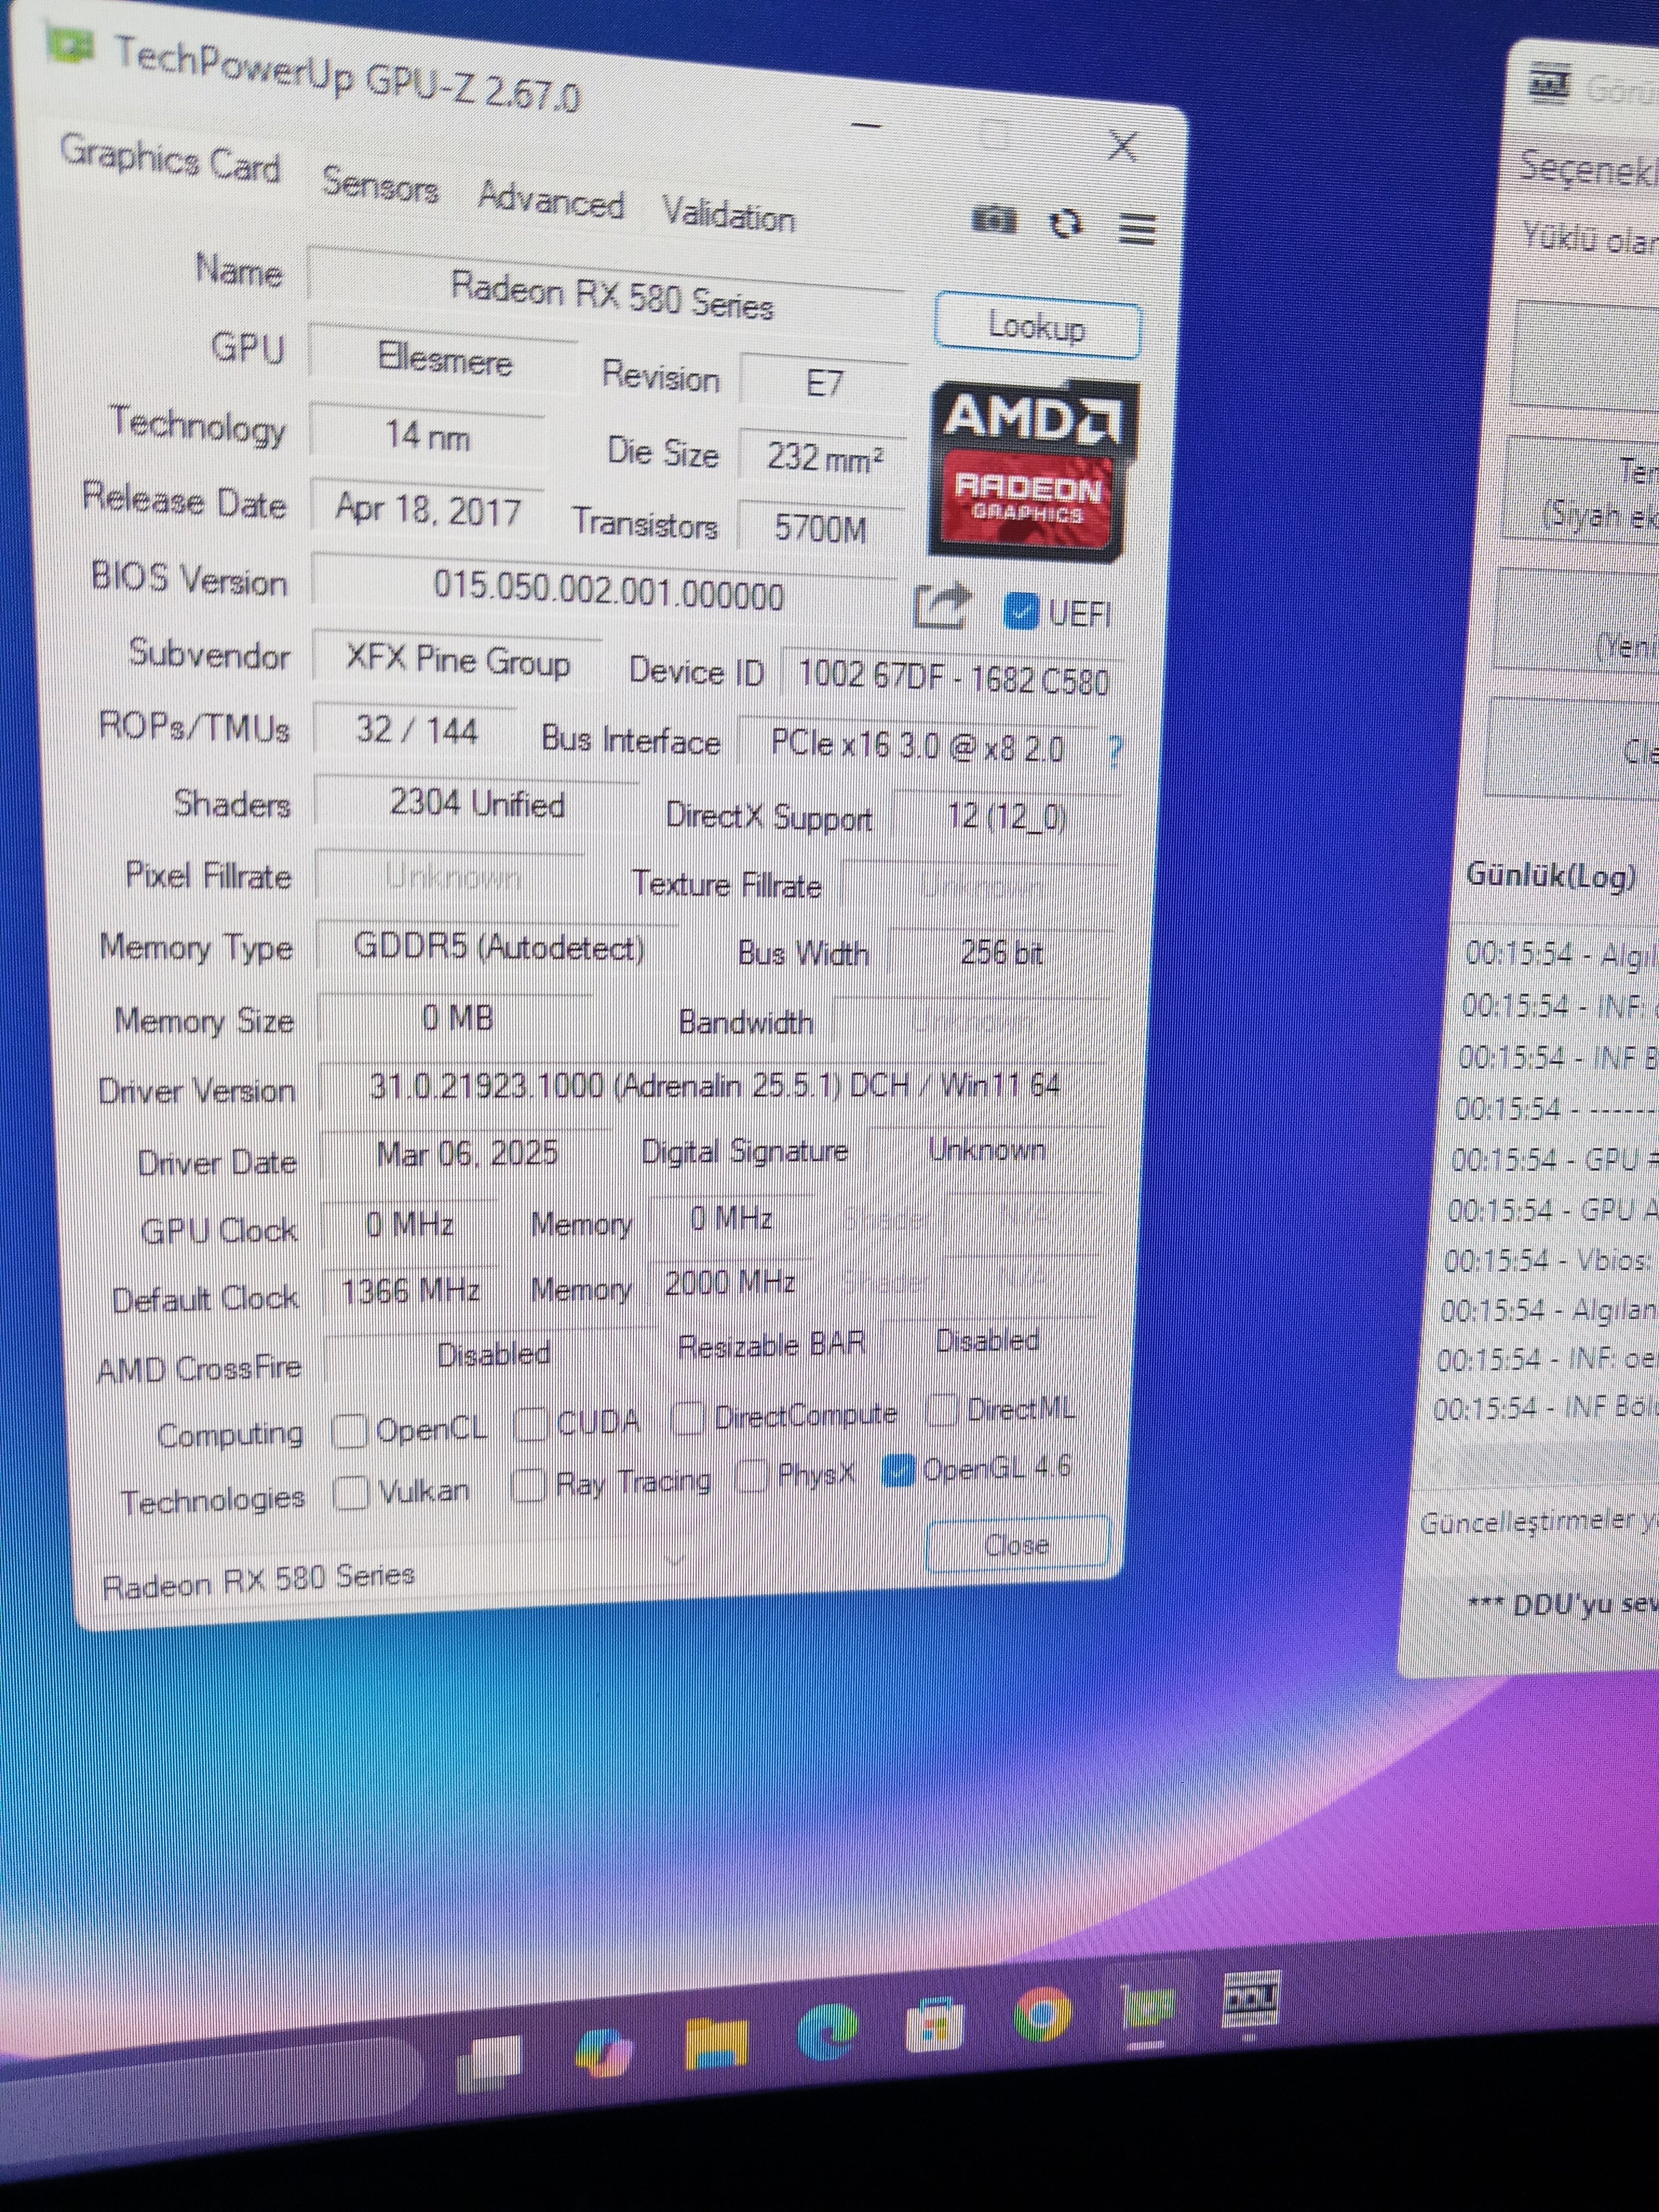
Task: Click the Subvendor value XFX Pine Group
Action: click(x=458, y=660)
